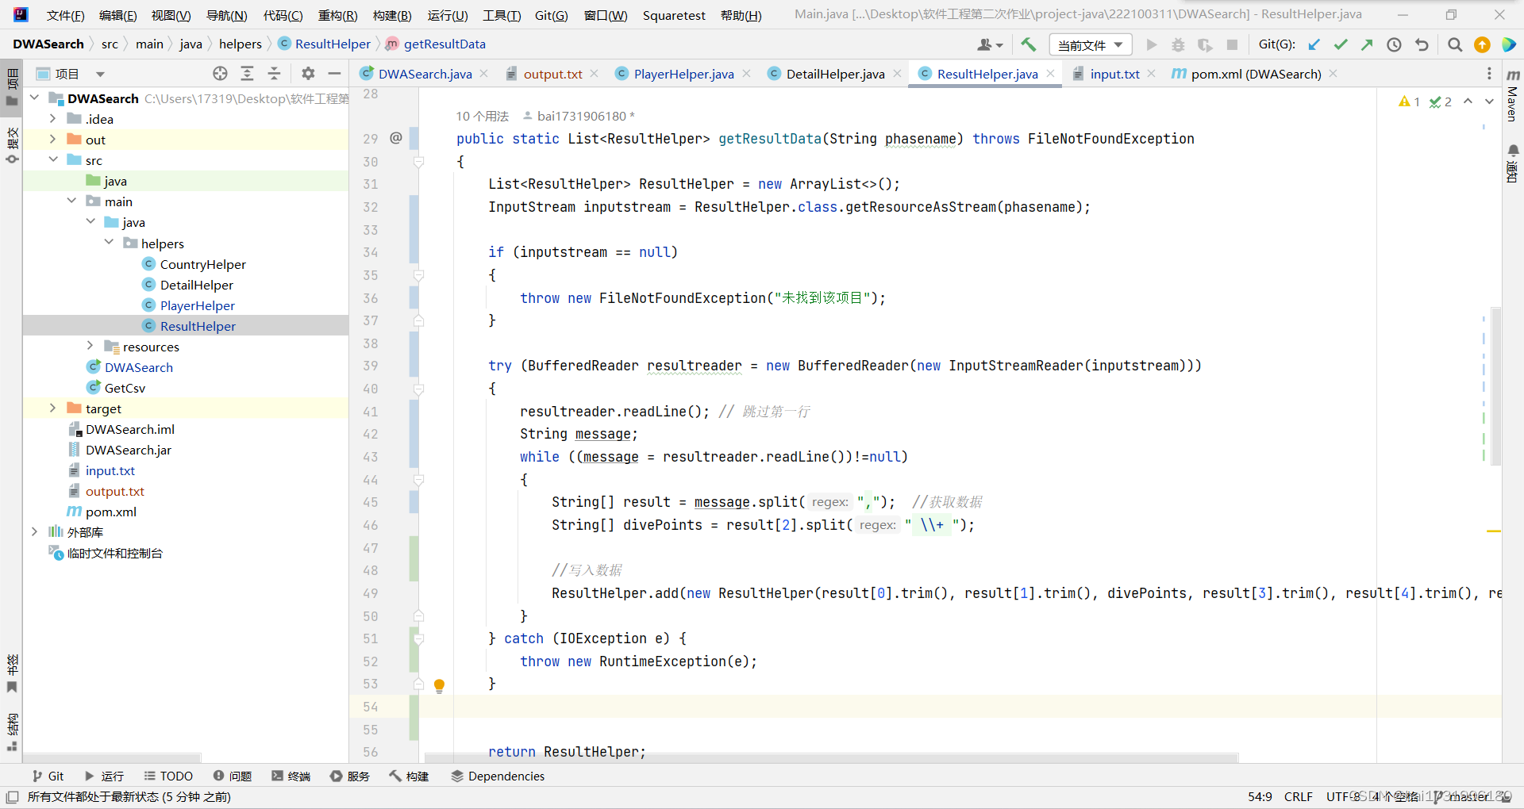Screen dimensions: 1524x809
Task: Open the 终端 terminal tool window
Action: (x=291, y=776)
